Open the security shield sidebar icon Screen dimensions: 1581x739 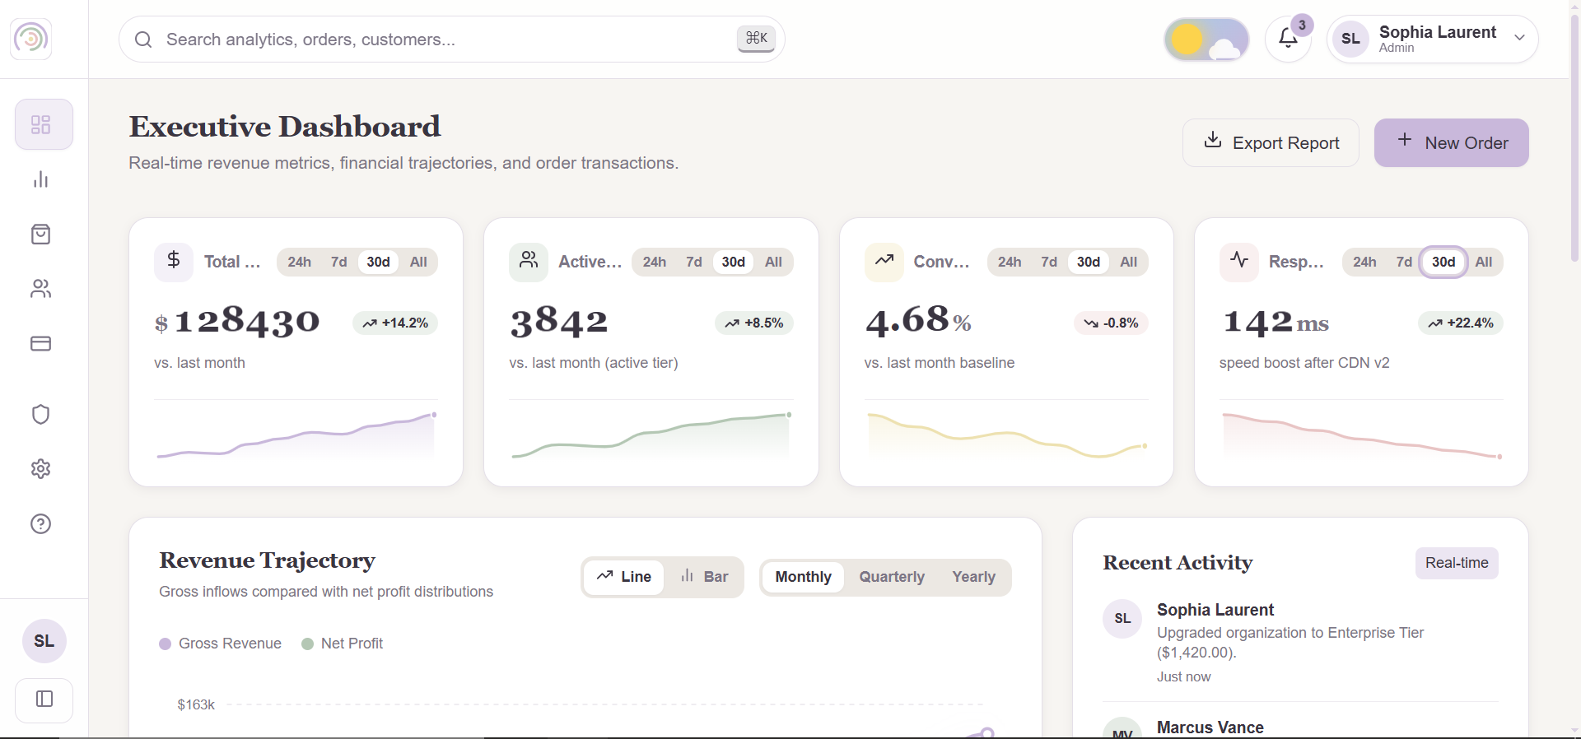click(41, 414)
